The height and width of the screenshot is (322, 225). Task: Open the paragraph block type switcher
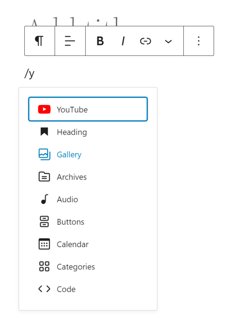pos(39,41)
